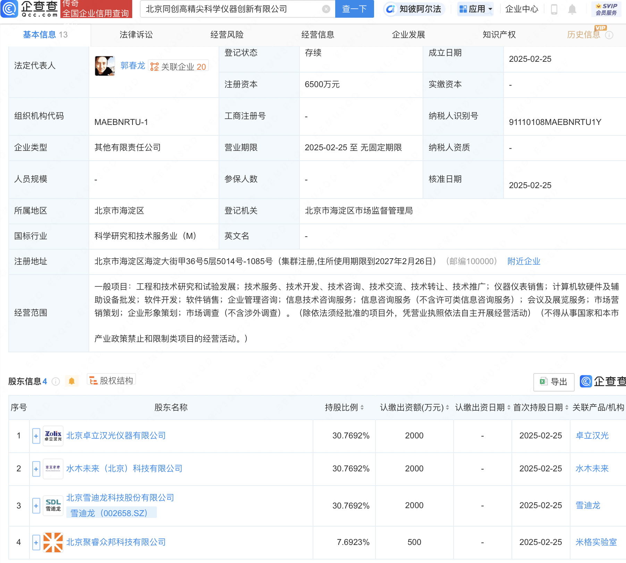Image resolution: width=626 pixels, height=563 pixels.
Task: Open 北京聚睿众邦科技有限公司 link
Action: (116, 542)
